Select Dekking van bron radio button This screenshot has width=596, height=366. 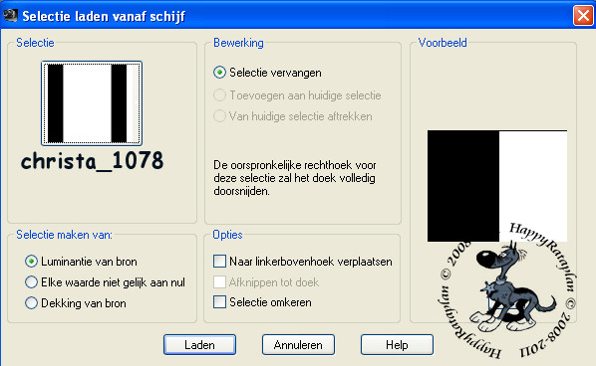pos(31,303)
